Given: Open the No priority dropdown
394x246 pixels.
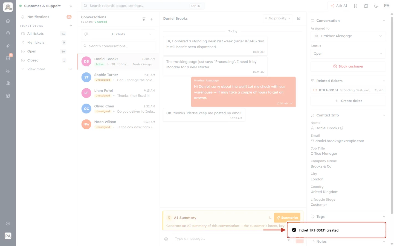Looking at the screenshot, I should point(278,18).
